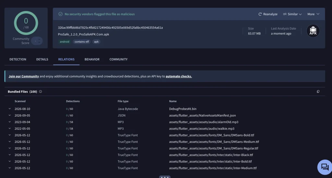Switch to the DETAILS tab
332x178 pixels.
pyautogui.click(x=42, y=59)
